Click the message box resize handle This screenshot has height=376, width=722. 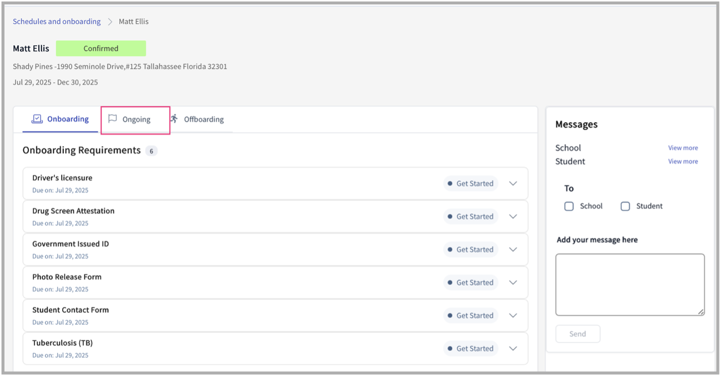701,311
